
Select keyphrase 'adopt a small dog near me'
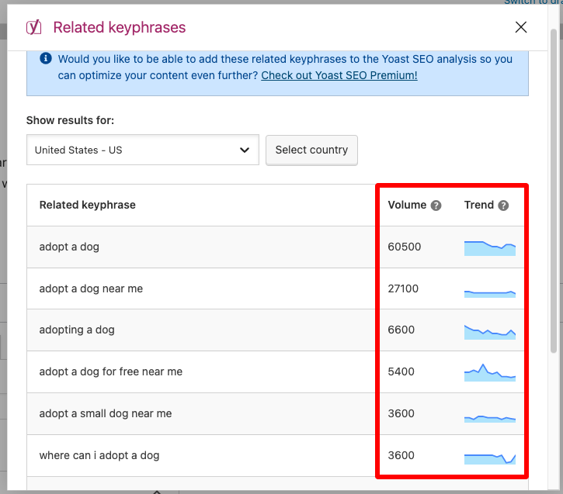(105, 413)
